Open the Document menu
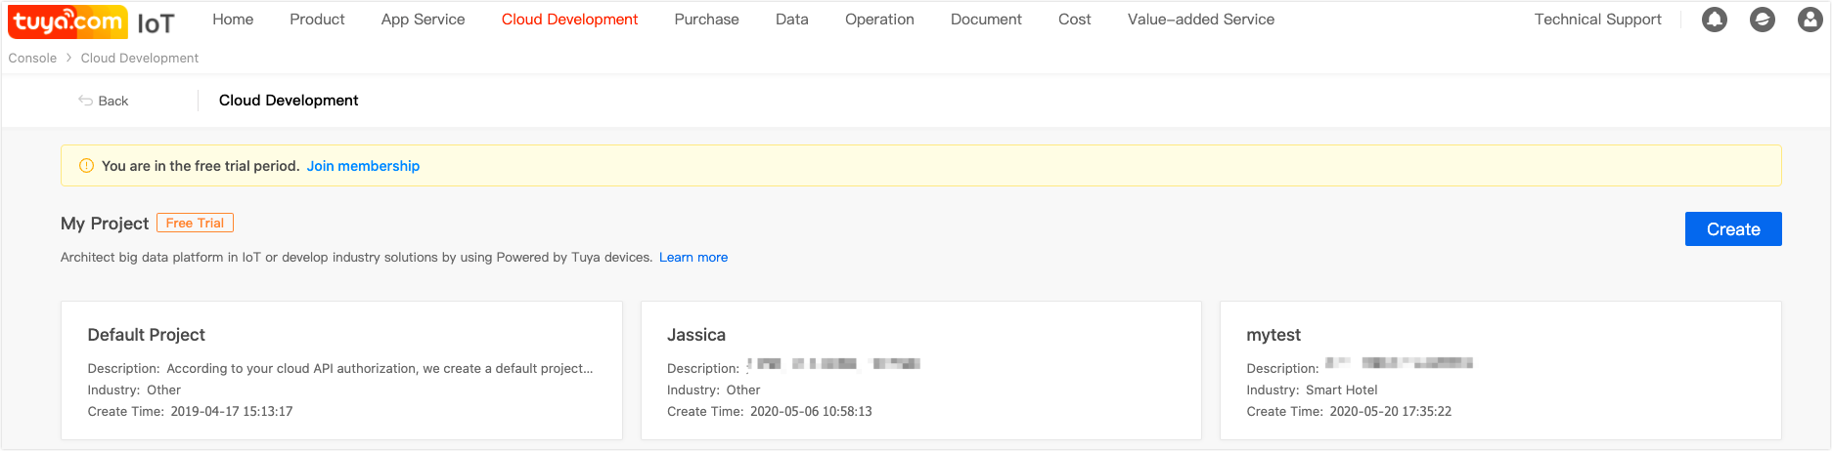Image resolution: width=1832 pixels, height=451 pixels. pos(986,20)
